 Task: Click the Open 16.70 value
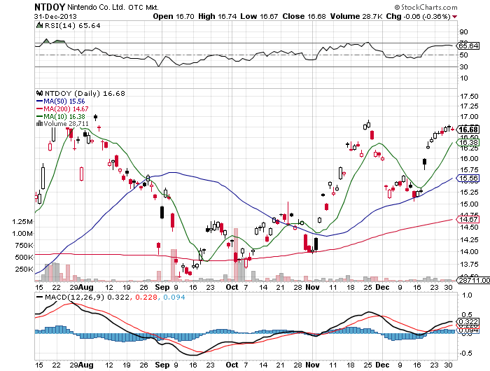click(174, 16)
